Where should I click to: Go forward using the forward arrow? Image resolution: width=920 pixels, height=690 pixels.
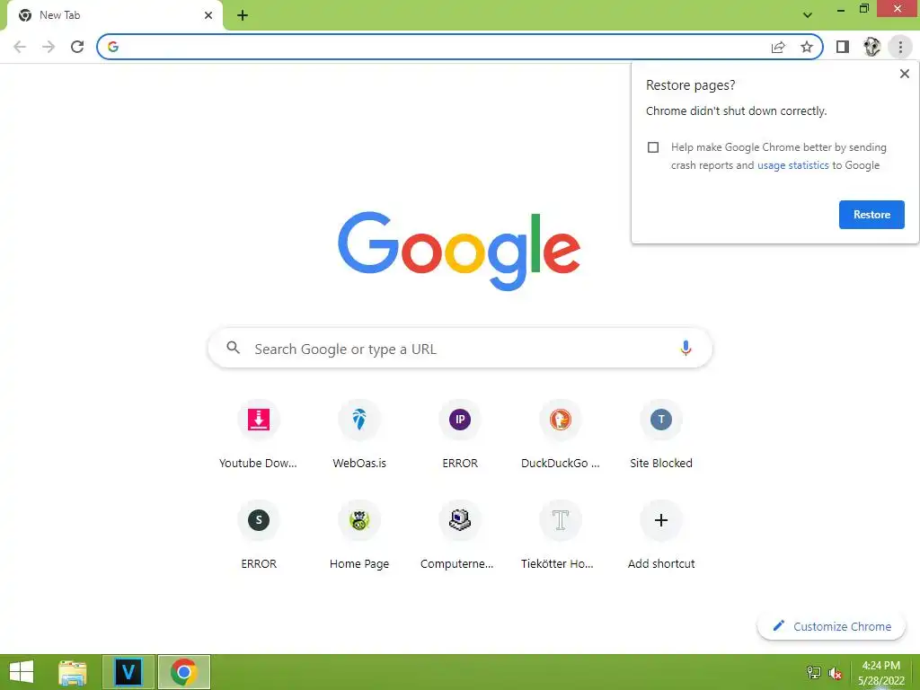pos(49,47)
